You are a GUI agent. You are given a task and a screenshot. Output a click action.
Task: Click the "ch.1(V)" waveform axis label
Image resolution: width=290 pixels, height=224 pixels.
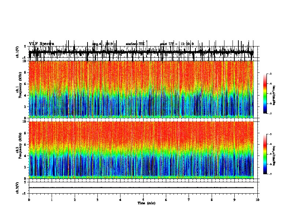click(x=17, y=52)
